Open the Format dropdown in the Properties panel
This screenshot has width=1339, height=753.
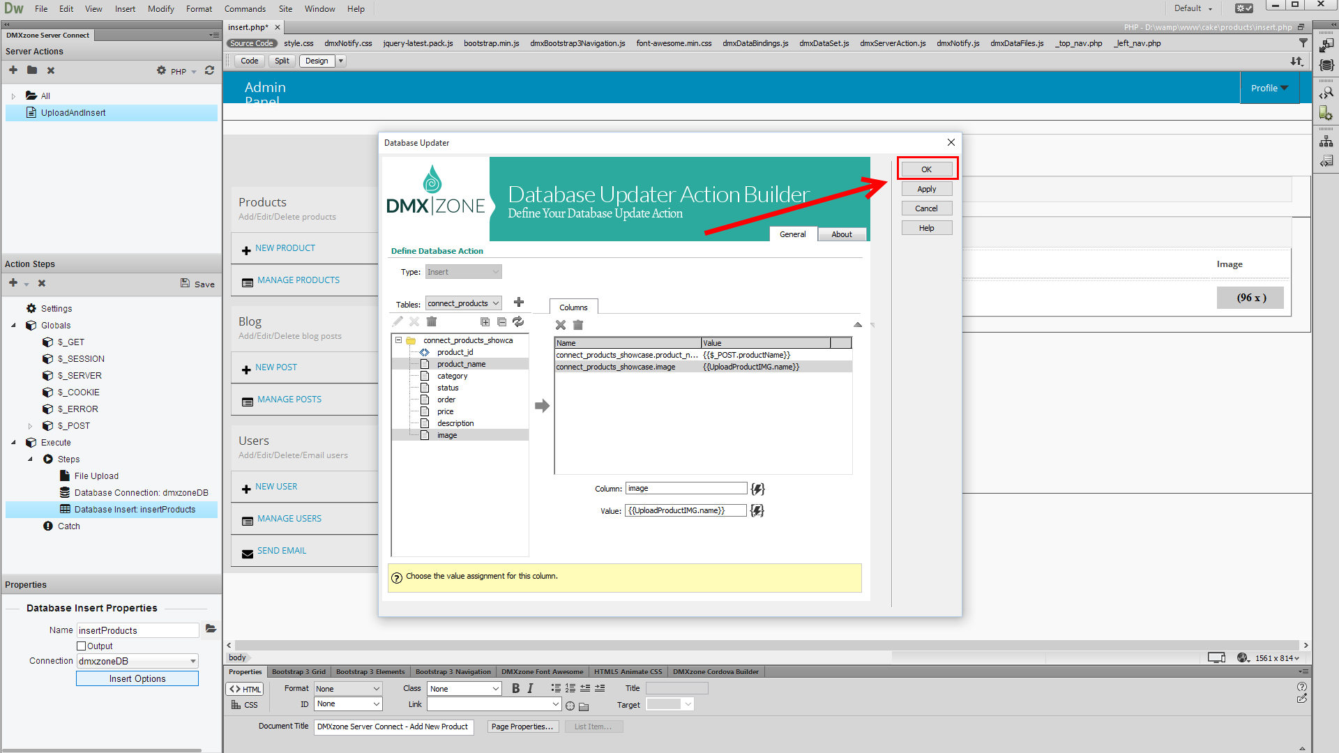[x=348, y=688]
